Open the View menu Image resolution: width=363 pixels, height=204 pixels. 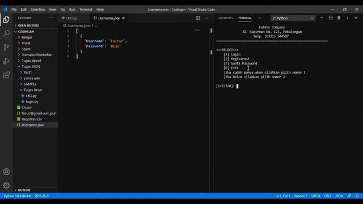[53, 10]
